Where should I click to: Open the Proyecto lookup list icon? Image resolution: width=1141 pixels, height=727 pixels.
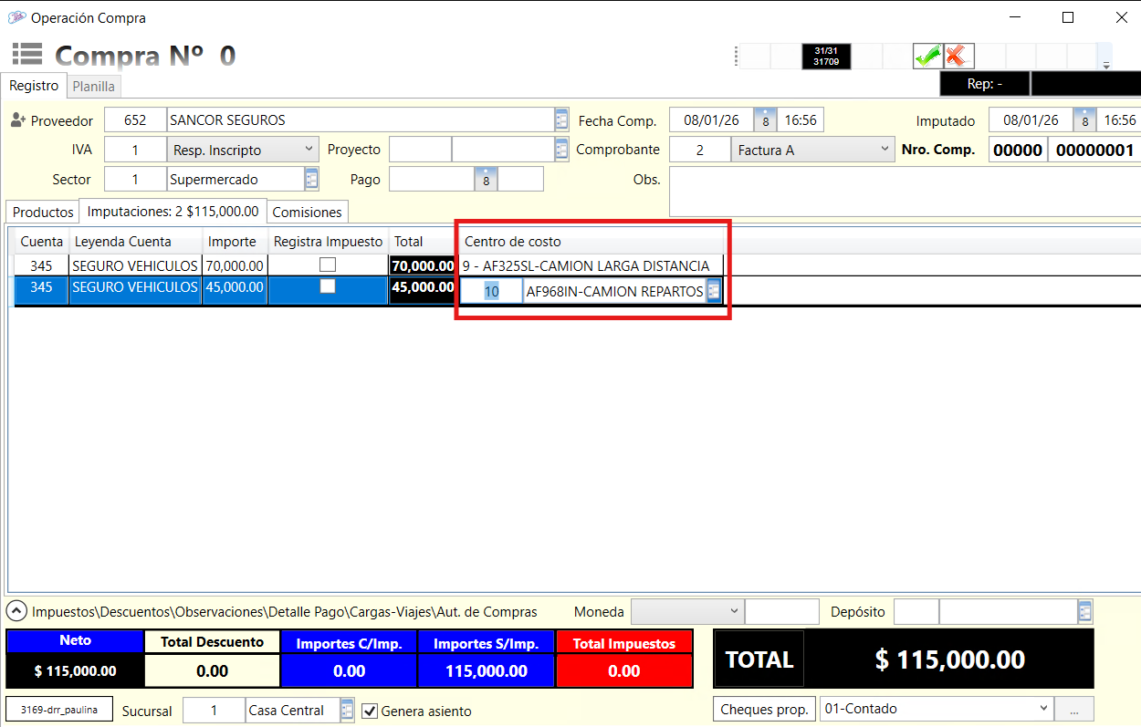(561, 150)
